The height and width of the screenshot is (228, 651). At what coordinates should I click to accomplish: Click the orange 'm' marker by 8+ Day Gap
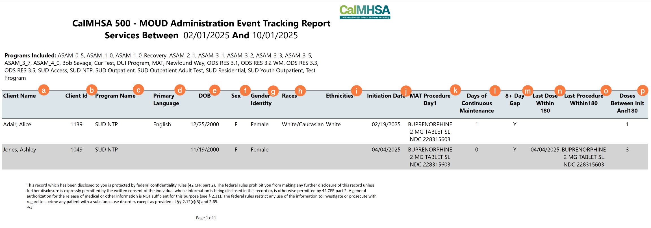tap(528, 91)
